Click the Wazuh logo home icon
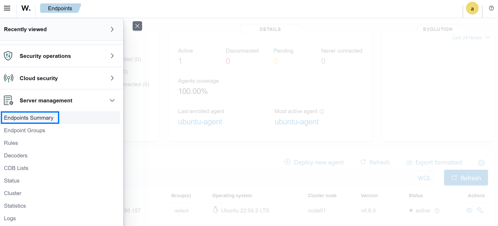Viewport: 498px width, 226px height. point(26,8)
